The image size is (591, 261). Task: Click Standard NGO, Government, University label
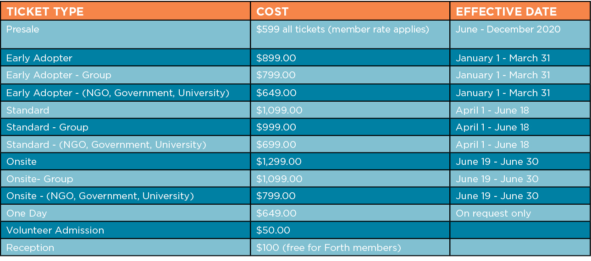(106, 145)
